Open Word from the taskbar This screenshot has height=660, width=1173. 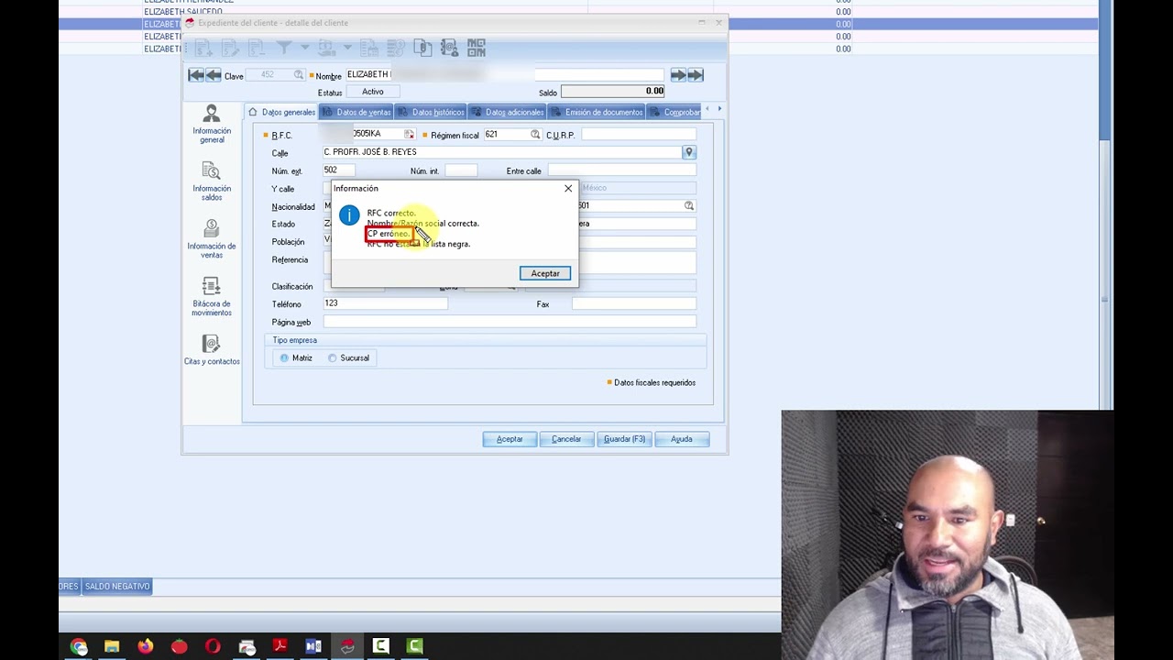(313, 647)
